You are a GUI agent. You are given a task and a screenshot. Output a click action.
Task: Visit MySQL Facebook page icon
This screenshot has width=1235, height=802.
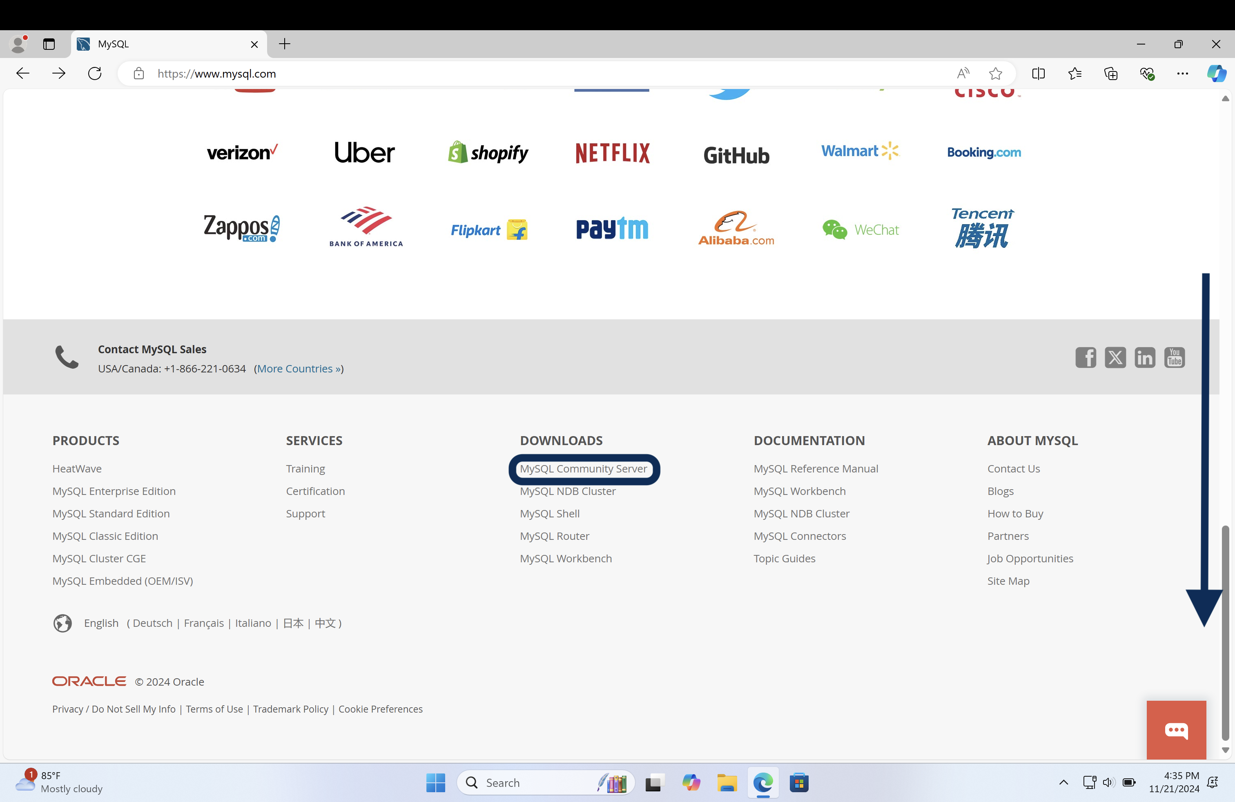pos(1086,357)
